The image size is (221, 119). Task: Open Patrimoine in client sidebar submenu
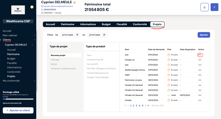click(x=13, y=54)
